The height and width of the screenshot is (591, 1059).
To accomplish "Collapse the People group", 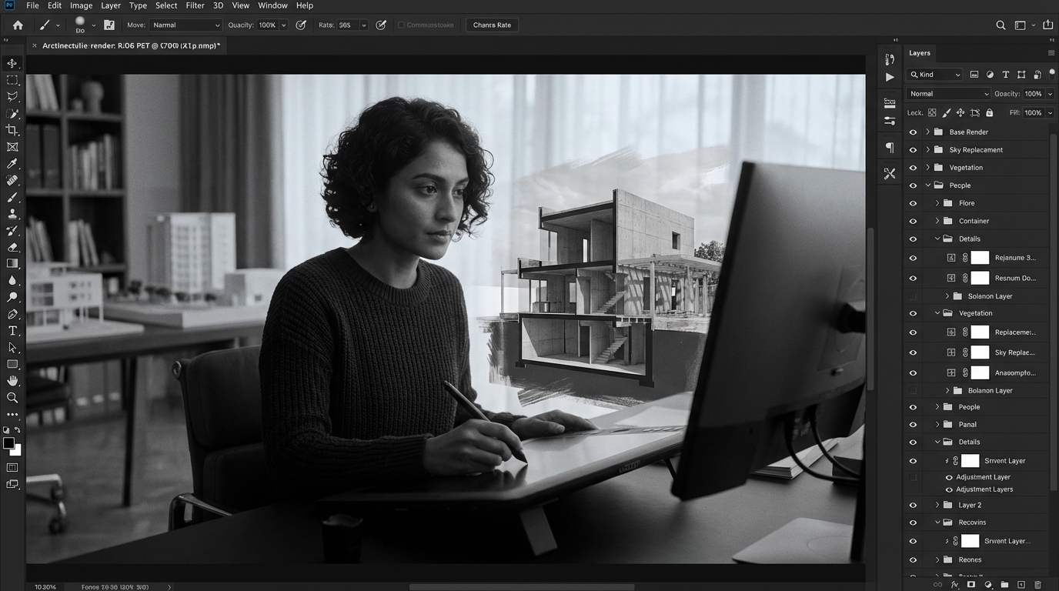I will pos(927,185).
